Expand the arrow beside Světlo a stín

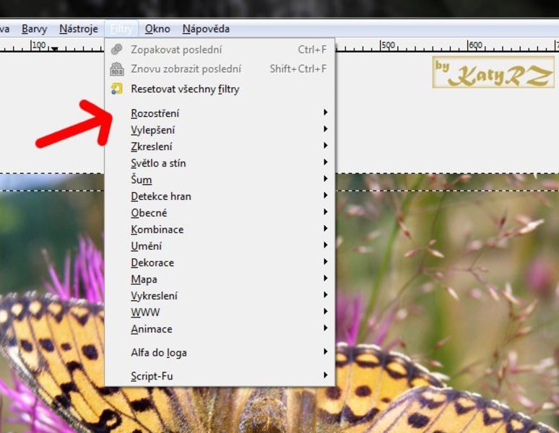(x=325, y=162)
